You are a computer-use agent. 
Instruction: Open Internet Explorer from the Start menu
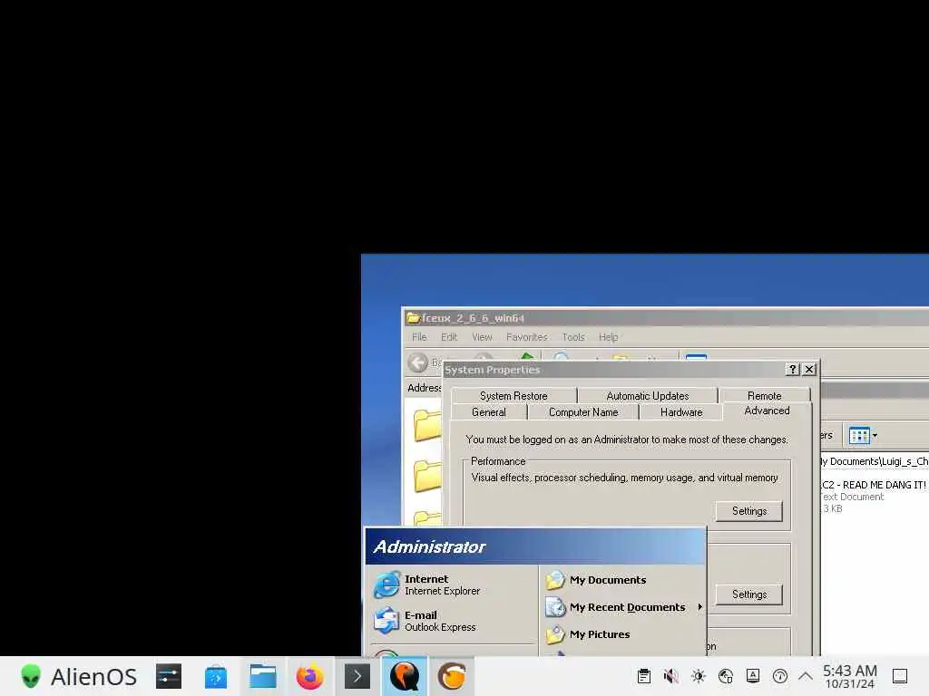click(454, 585)
